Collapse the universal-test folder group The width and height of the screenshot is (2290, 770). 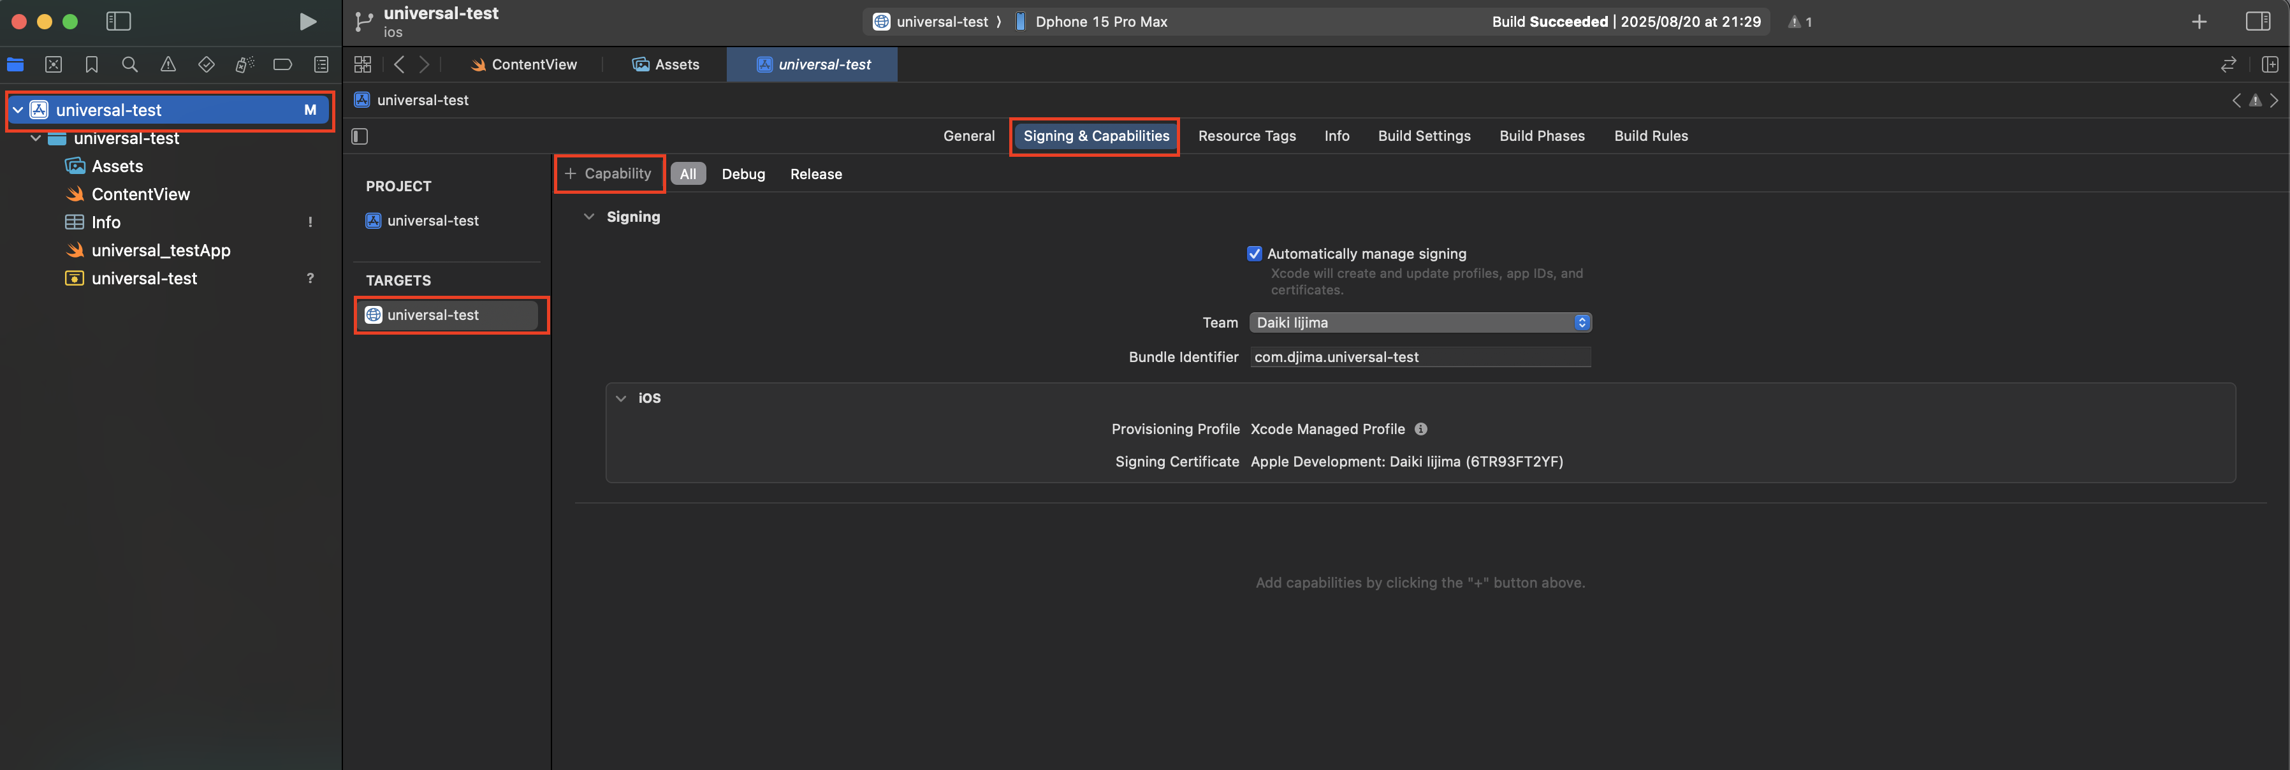coord(36,138)
